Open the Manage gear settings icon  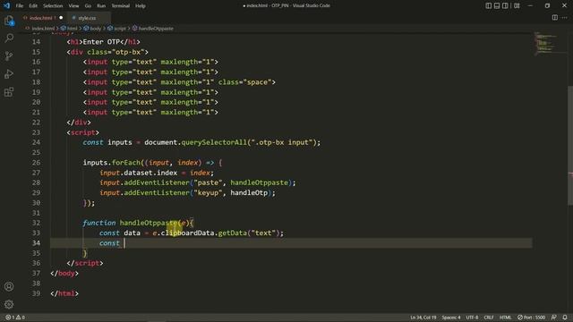(x=9, y=304)
